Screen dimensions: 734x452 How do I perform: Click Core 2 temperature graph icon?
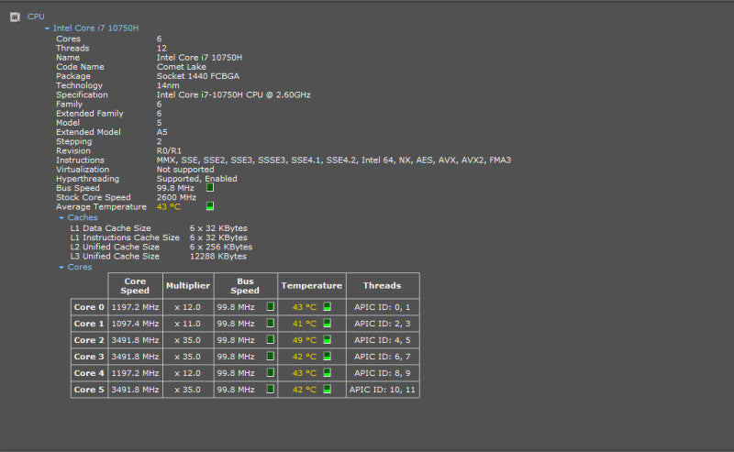[x=328, y=340]
